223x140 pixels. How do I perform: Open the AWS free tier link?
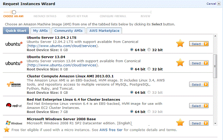(111, 130)
